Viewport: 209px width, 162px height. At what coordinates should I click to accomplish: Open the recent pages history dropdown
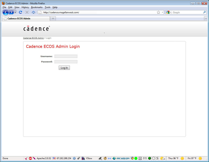click(x=15, y=12)
